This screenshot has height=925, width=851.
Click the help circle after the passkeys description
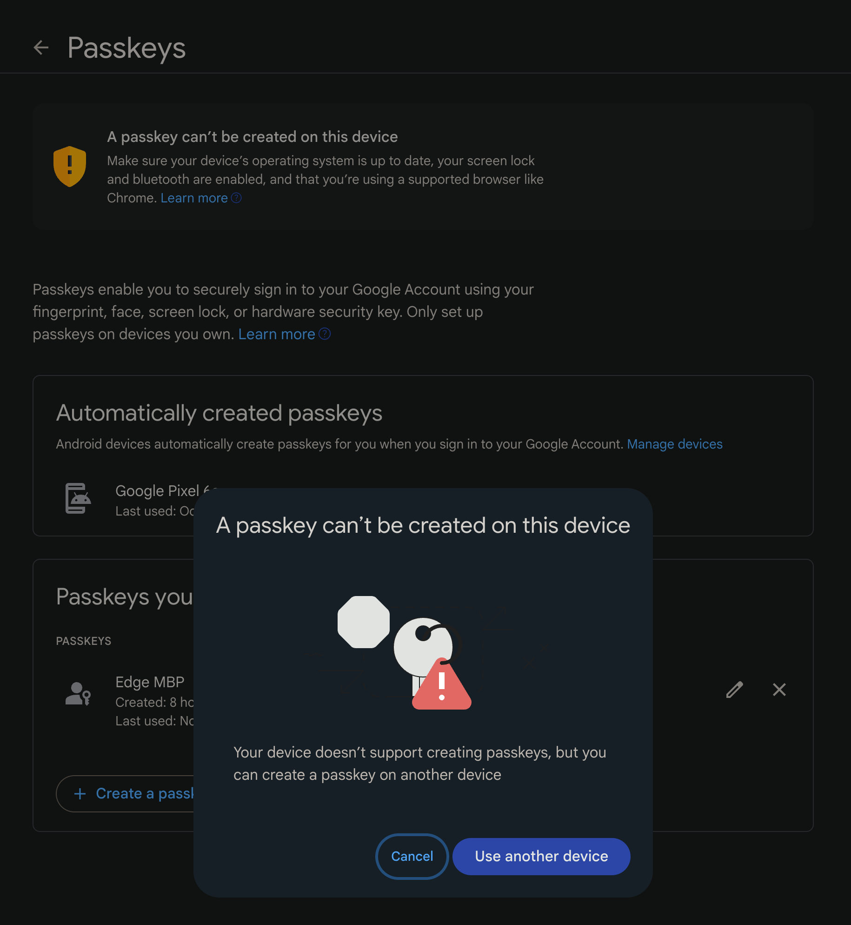[325, 334]
